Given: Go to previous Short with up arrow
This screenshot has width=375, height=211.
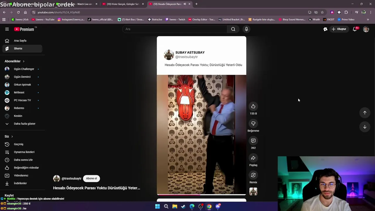Looking at the screenshot, I should (365, 113).
